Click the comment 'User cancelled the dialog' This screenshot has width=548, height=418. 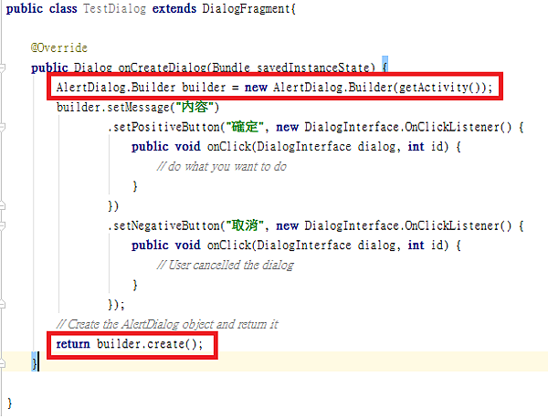pyautogui.click(x=225, y=265)
